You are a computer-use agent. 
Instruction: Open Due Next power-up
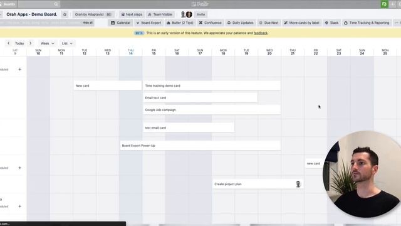(269, 23)
